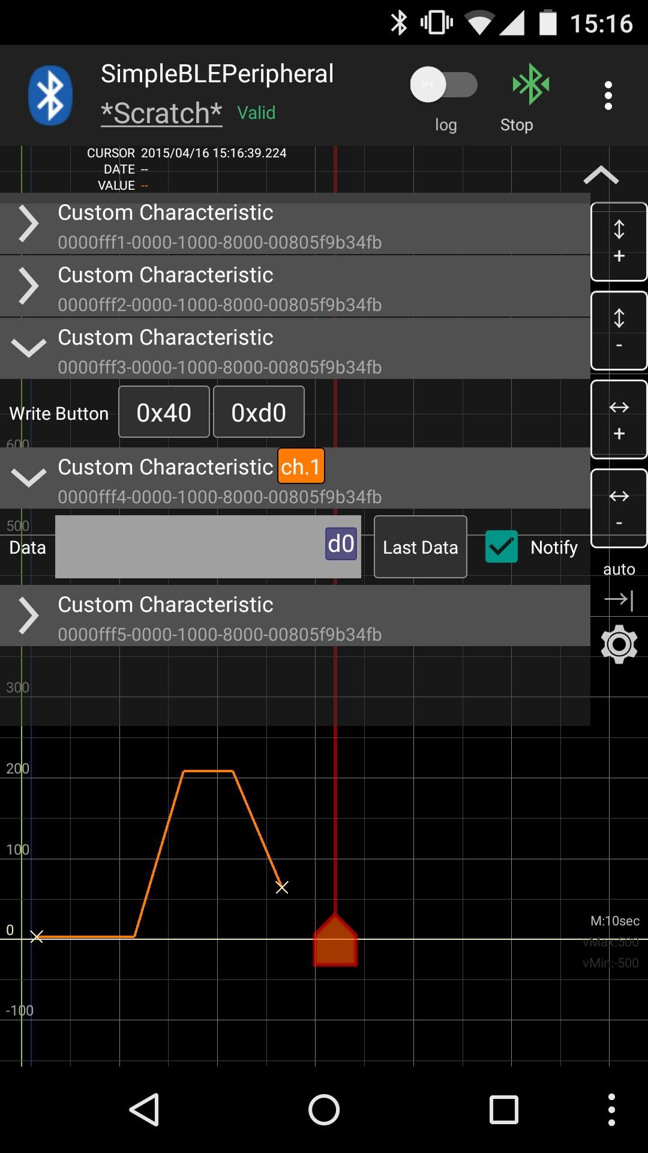Image resolution: width=648 pixels, height=1153 pixels.
Task: Tap the red cursor marker handle
Action: [335, 941]
